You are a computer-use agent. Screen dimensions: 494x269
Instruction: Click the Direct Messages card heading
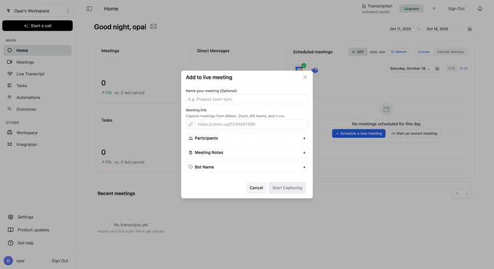tap(213, 51)
